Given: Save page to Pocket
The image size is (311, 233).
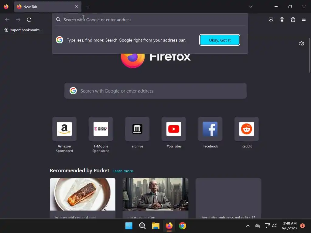Looking at the screenshot, I should (x=271, y=19).
